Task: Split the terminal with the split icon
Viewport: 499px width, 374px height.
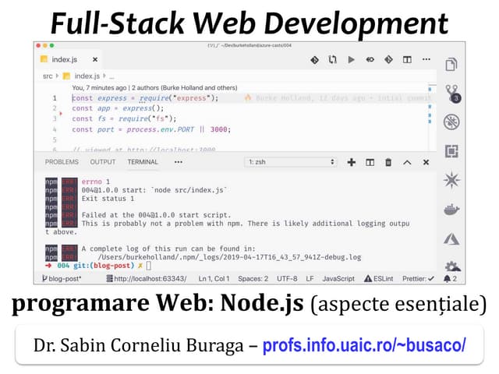Action: (x=370, y=162)
